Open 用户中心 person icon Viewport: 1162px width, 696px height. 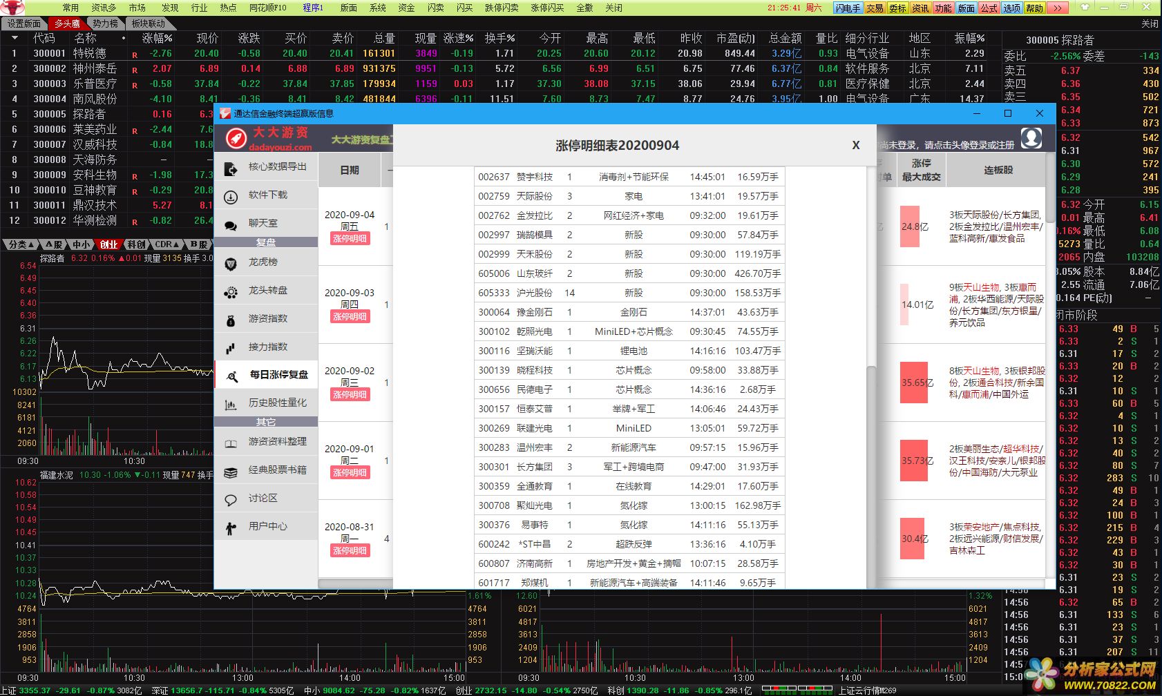[x=231, y=529]
